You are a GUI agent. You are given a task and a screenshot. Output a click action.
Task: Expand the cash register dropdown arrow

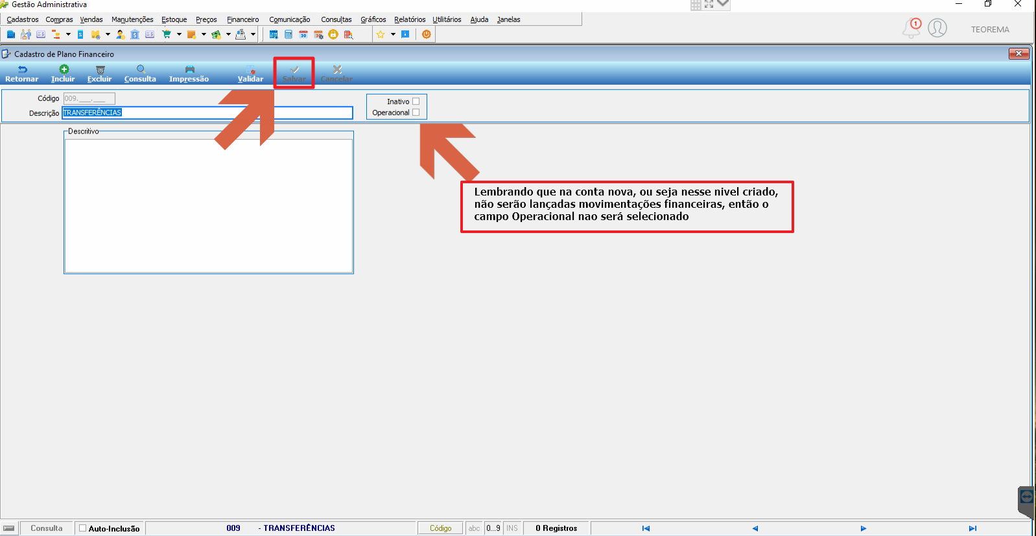pyautogui.click(x=253, y=34)
